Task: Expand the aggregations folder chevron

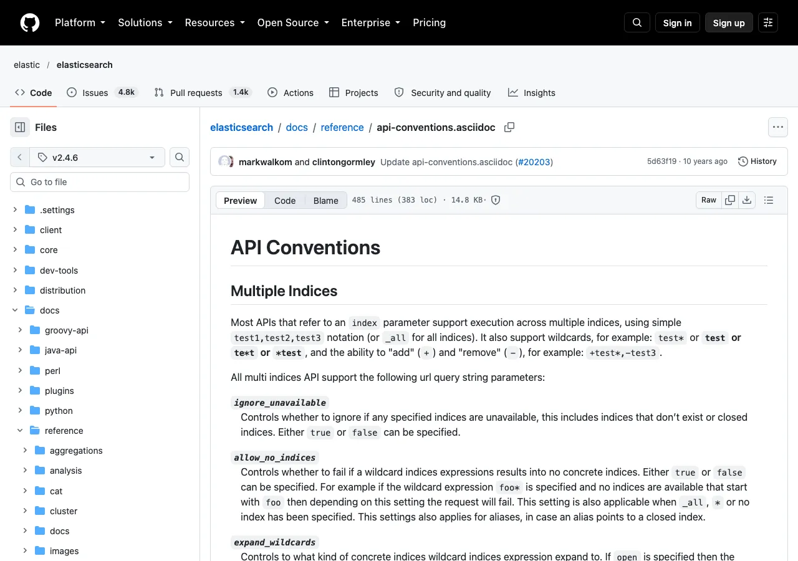Action: tap(25, 451)
